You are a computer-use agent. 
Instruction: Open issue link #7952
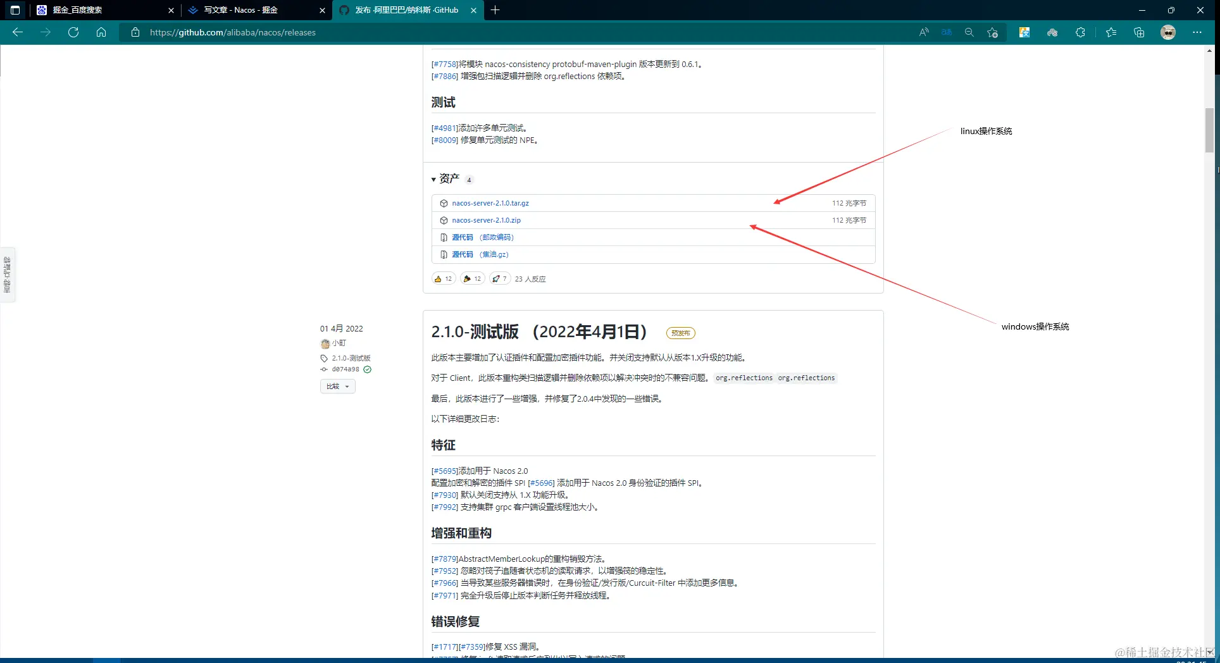point(445,571)
